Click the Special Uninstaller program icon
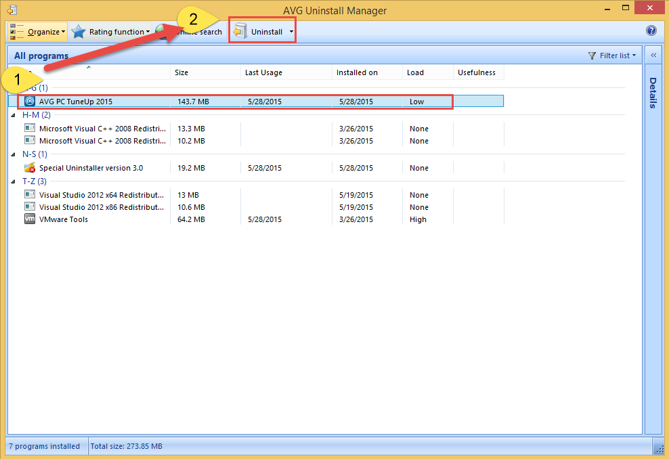669x459 pixels. click(x=29, y=168)
